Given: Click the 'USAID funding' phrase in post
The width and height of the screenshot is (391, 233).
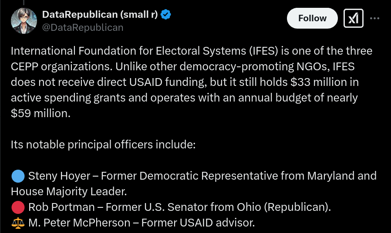Looking at the screenshot, I should [168, 82].
